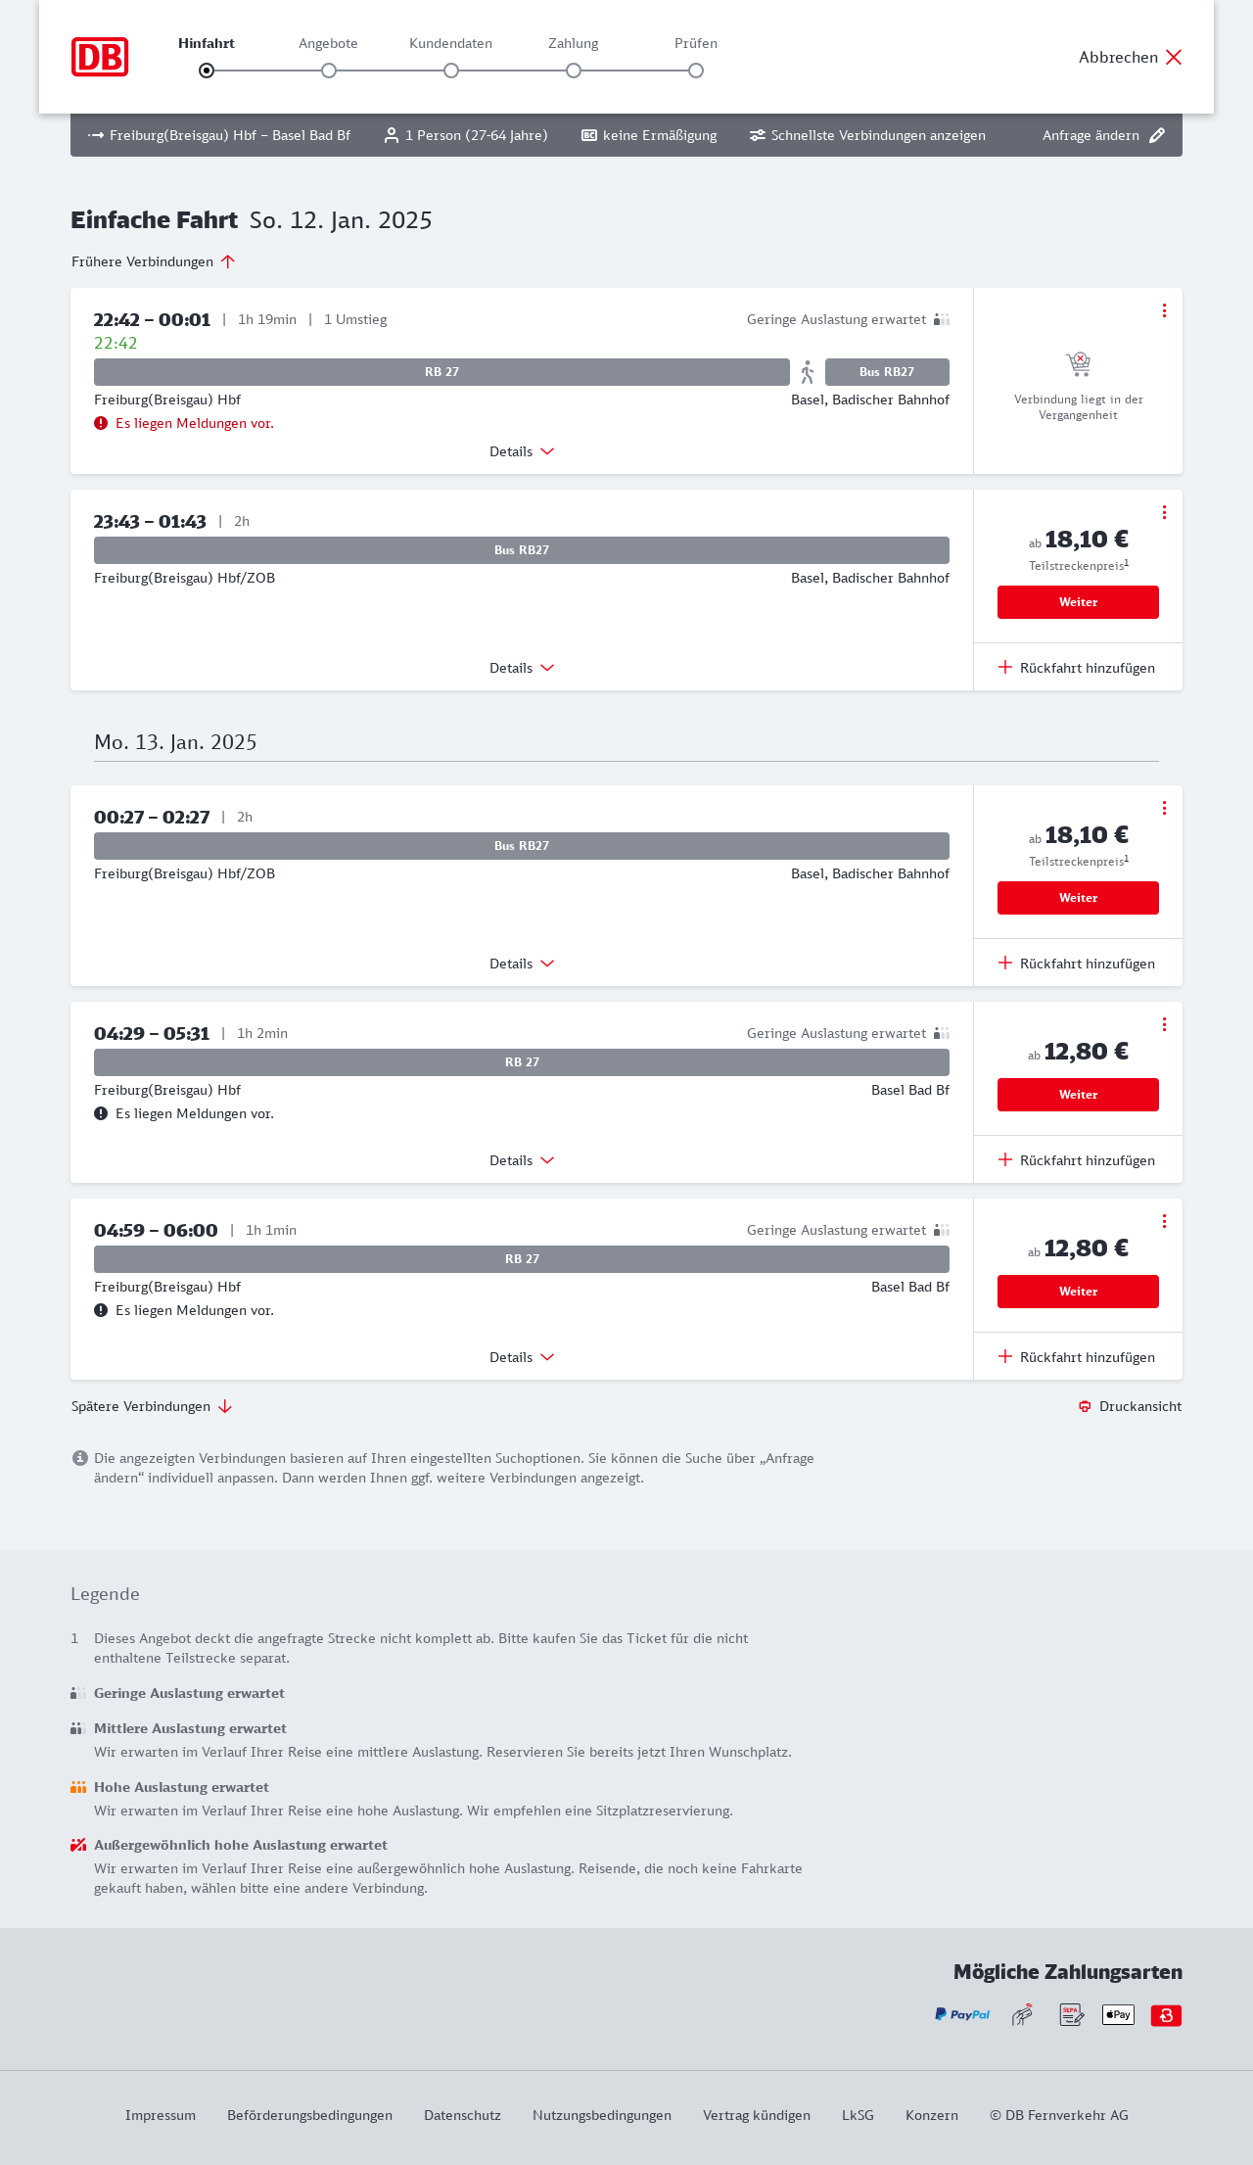Click the red alert icon on 22:42 connection
Screen dimensions: 1253x2165
coord(101,423)
